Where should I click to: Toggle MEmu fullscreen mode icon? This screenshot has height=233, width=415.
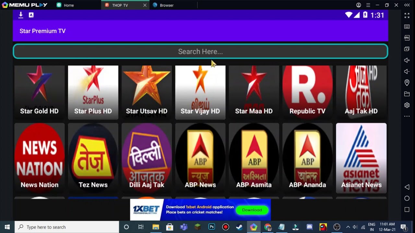click(x=407, y=15)
